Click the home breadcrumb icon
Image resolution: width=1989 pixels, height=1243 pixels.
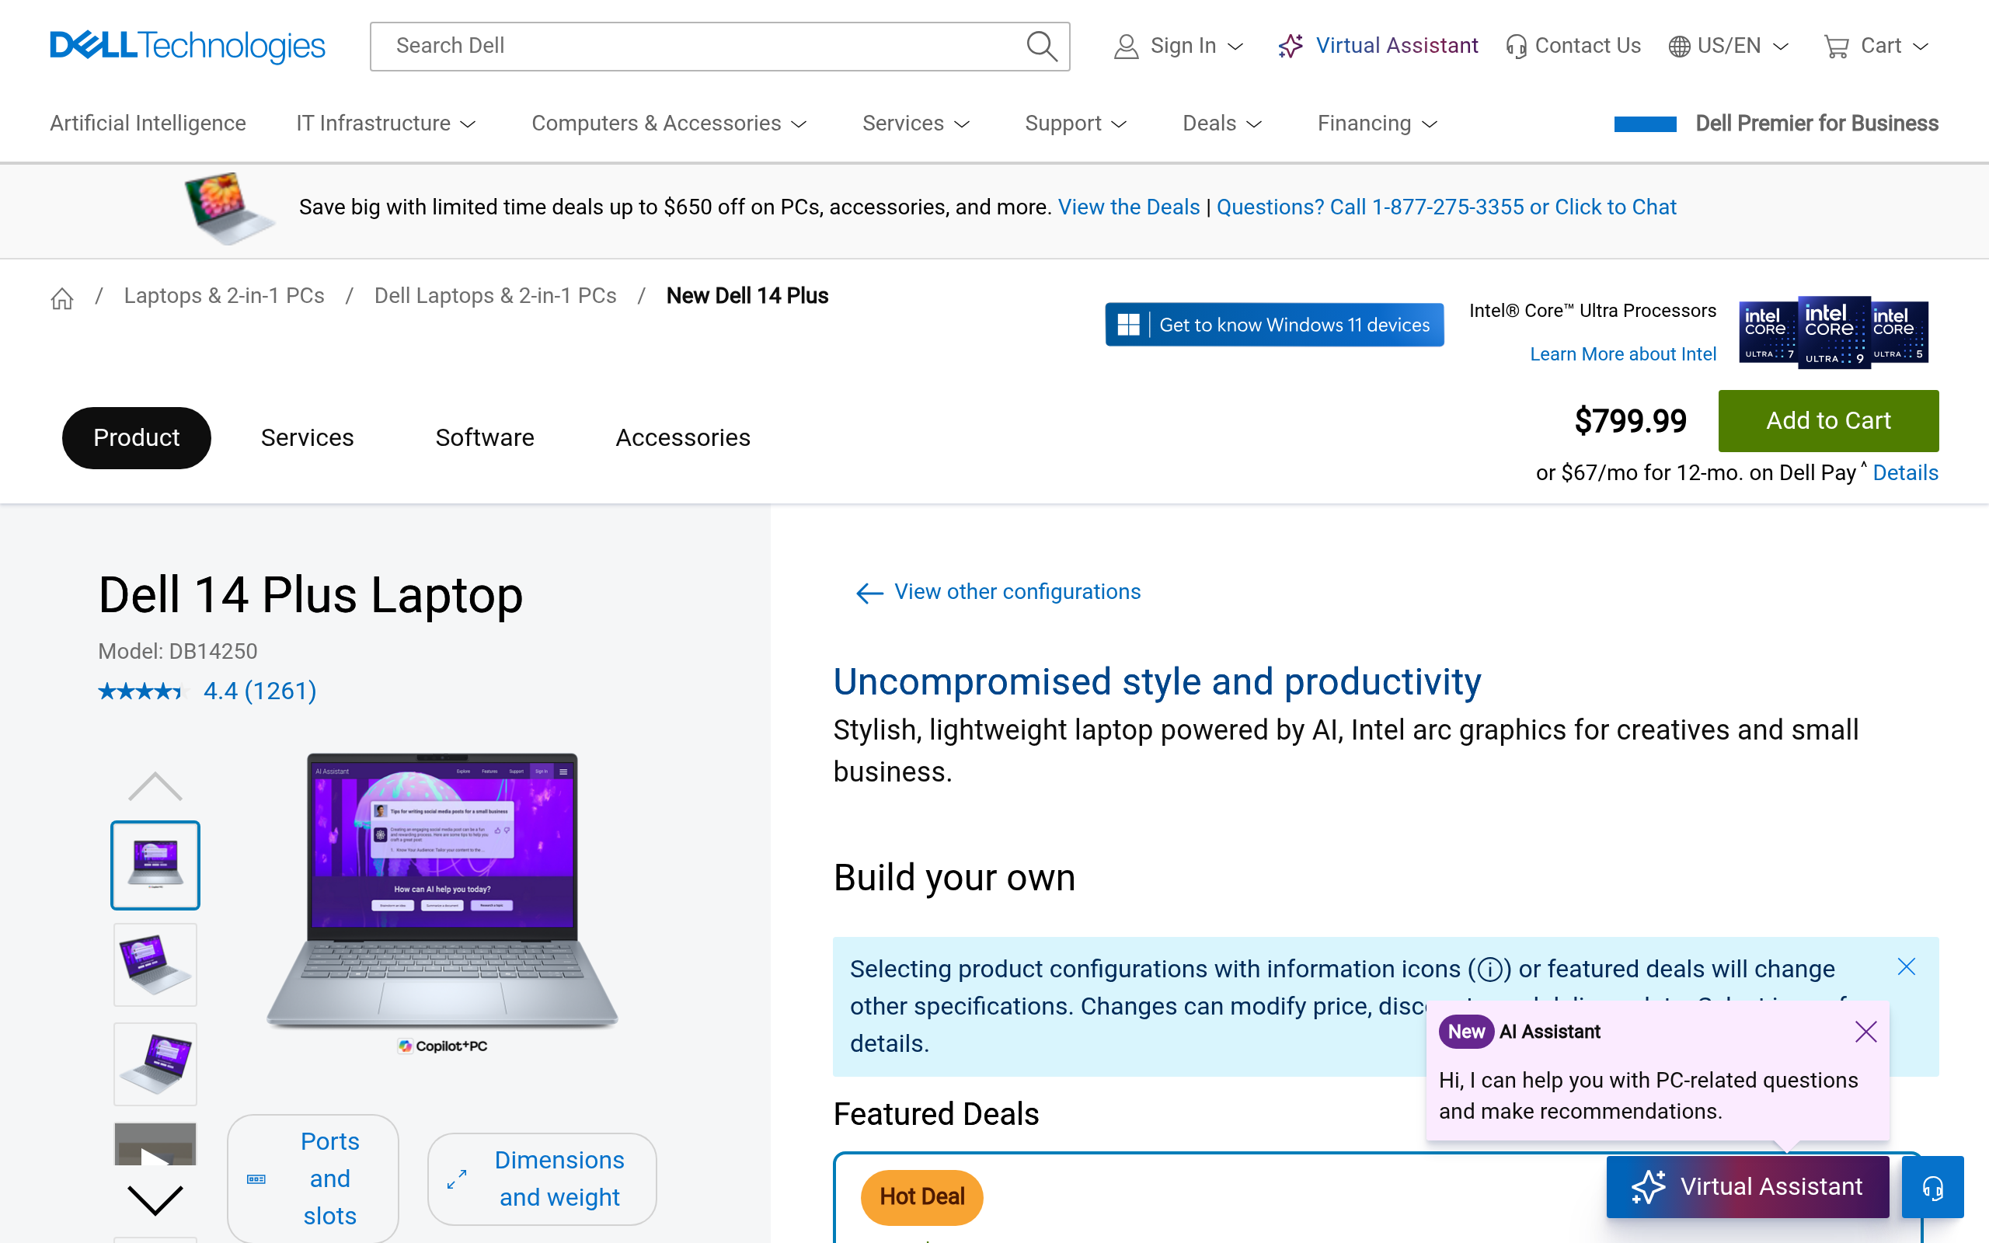point(61,298)
